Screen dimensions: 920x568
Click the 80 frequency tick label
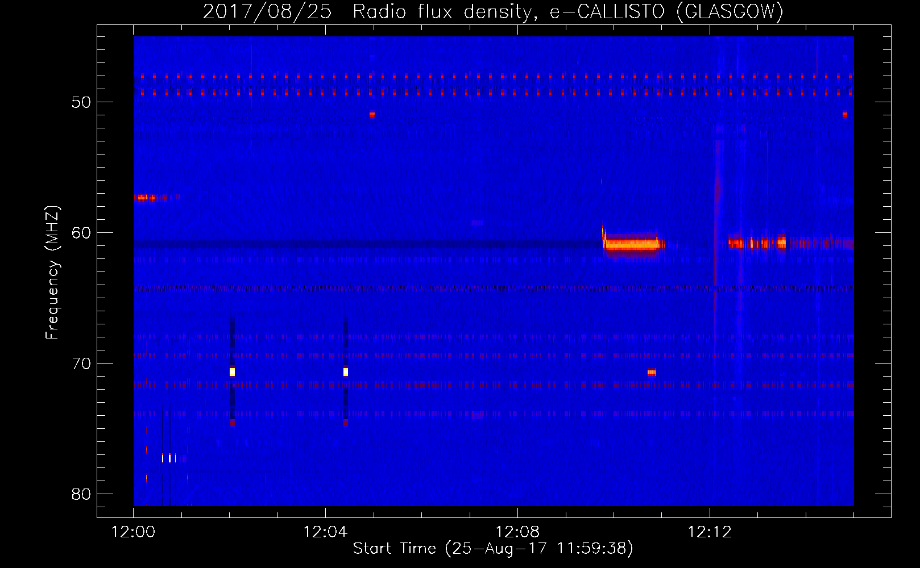point(81,494)
